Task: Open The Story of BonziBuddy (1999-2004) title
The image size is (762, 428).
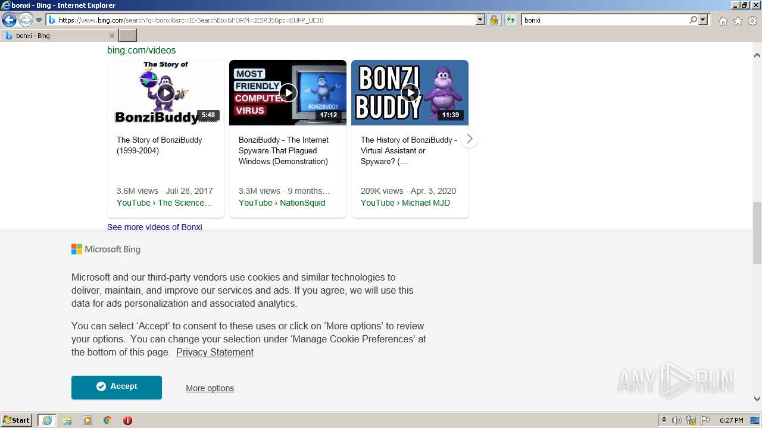Action: (160, 145)
